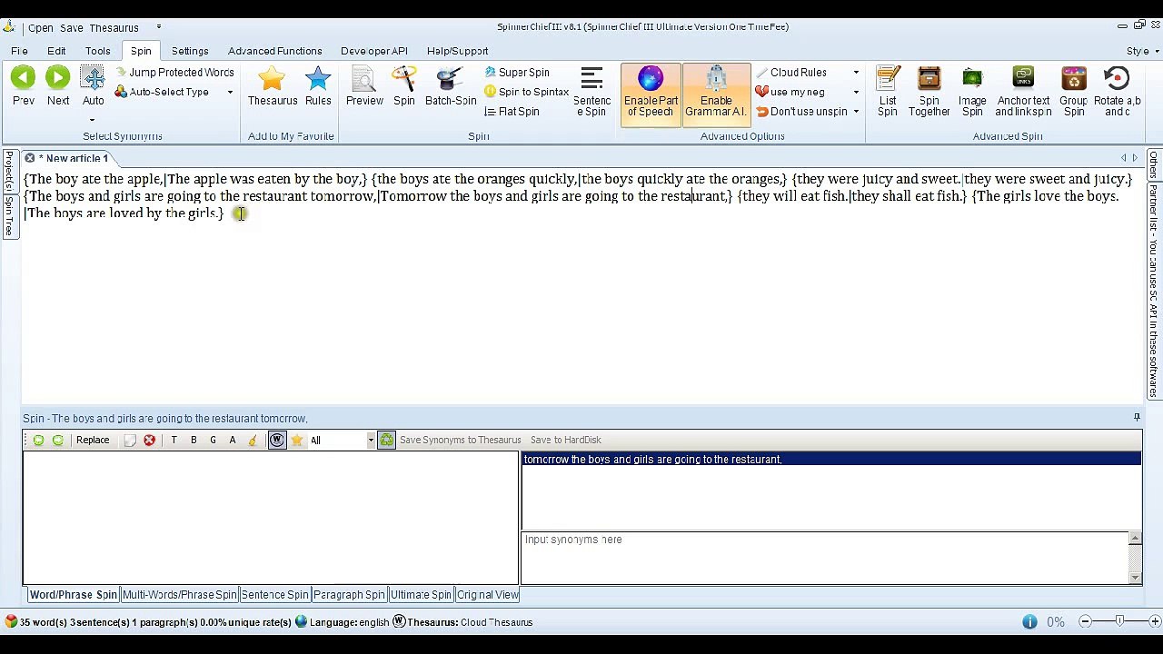Open Anchor text and link spin
The width and height of the screenshot is (1163, 654).
coord(1023,91)
